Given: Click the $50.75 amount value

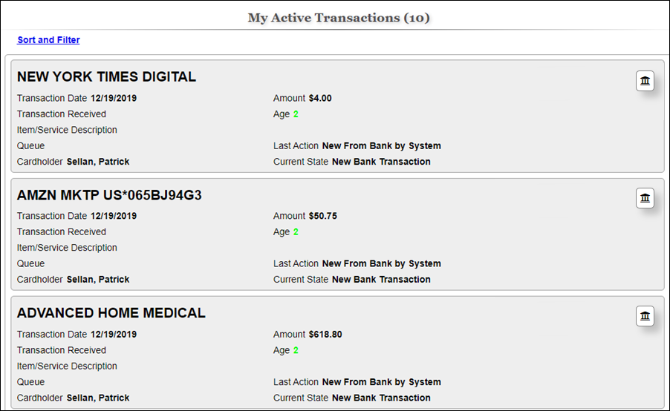Looking at the screenshot, I should point(323,216).
